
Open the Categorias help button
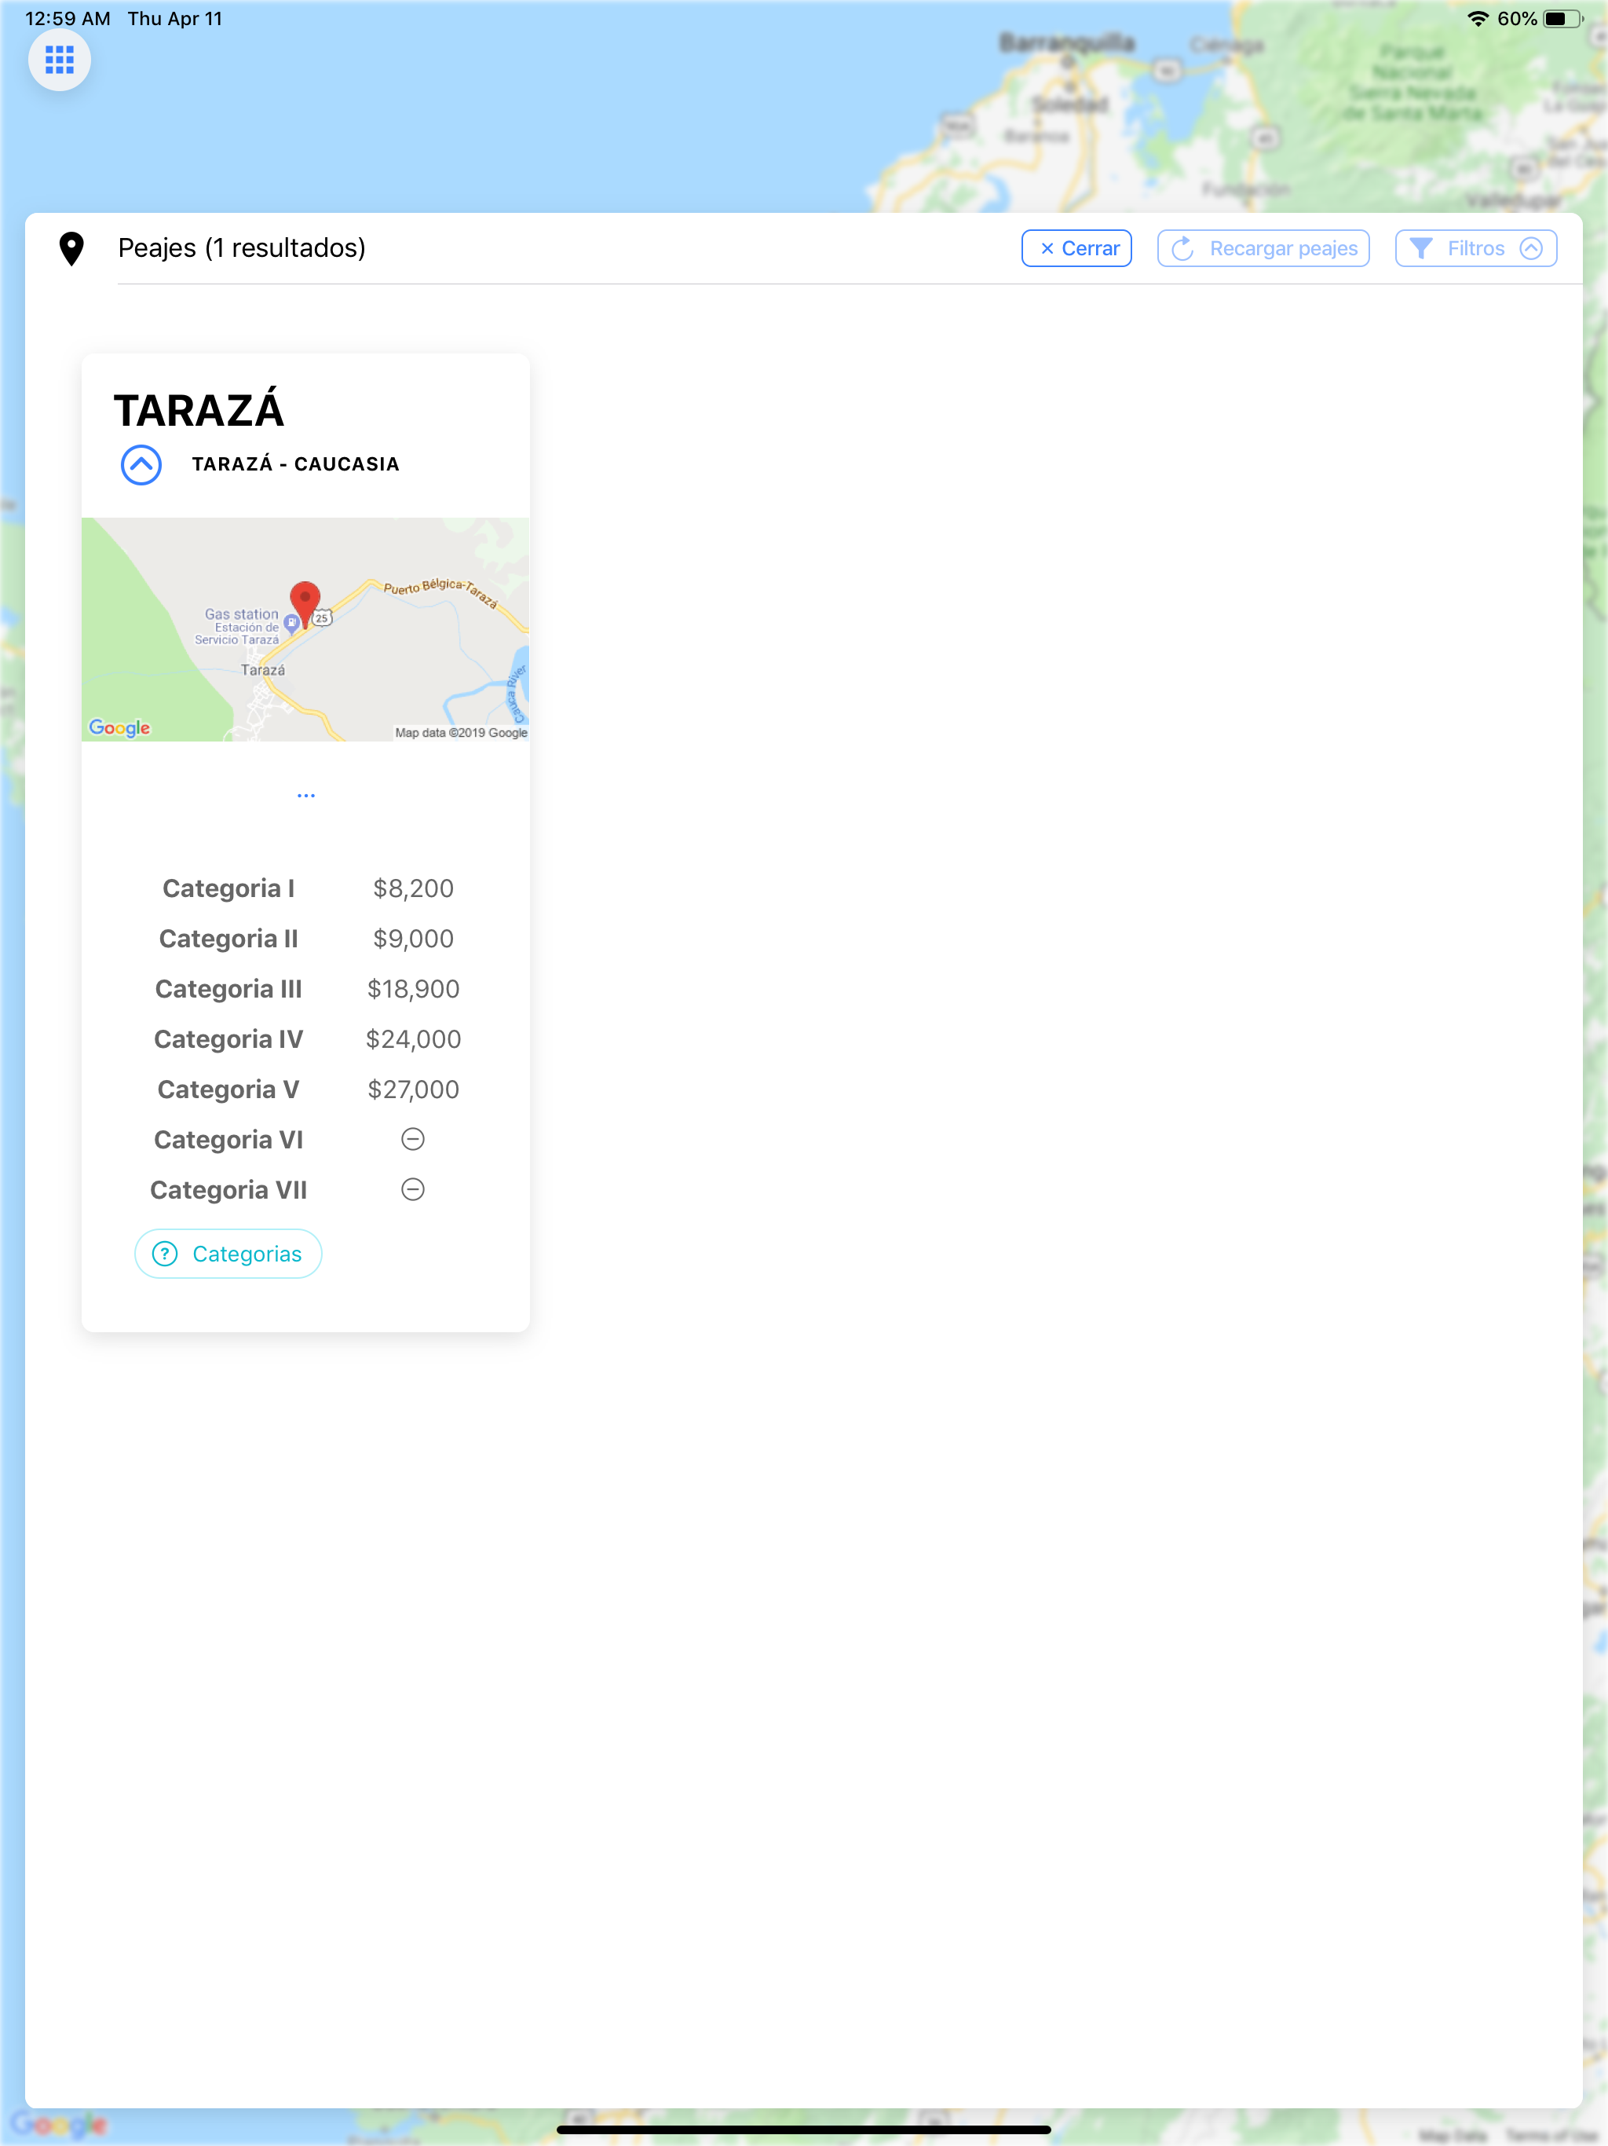(228, 1254)
